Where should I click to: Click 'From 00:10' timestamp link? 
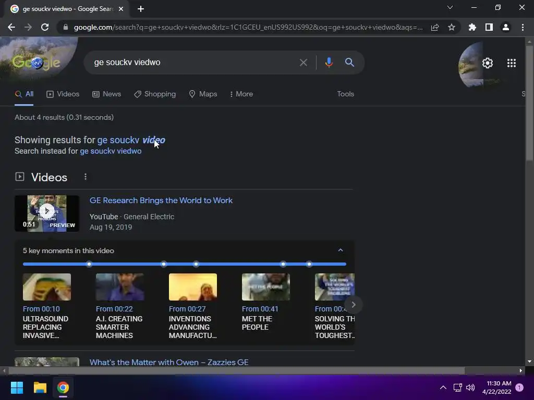[41, 309]
